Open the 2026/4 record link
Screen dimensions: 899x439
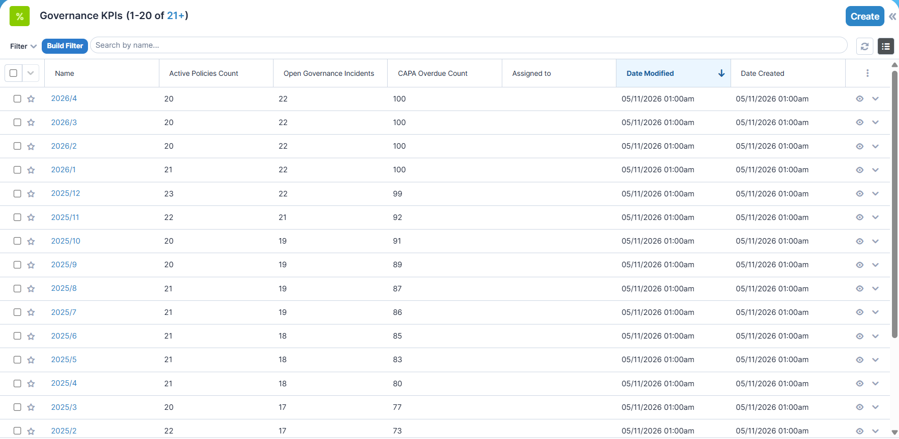point(64,98)
